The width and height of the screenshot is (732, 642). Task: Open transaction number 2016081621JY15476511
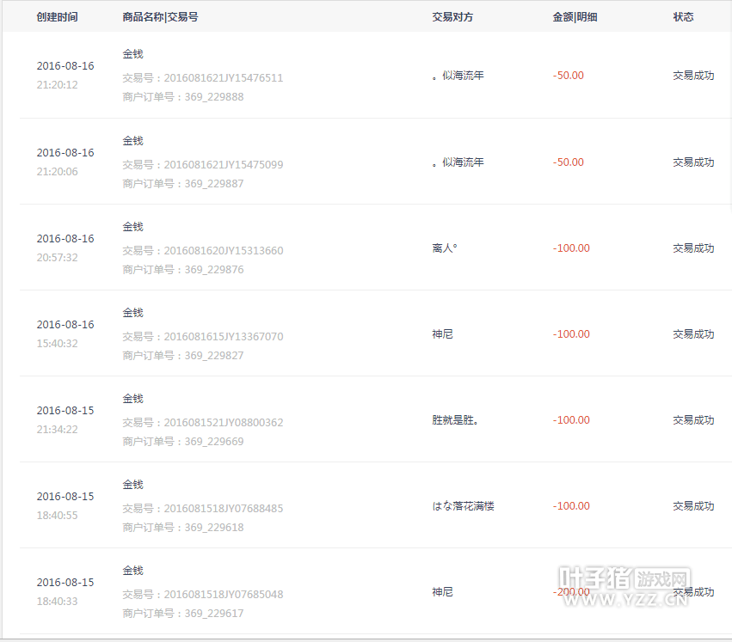223,78
